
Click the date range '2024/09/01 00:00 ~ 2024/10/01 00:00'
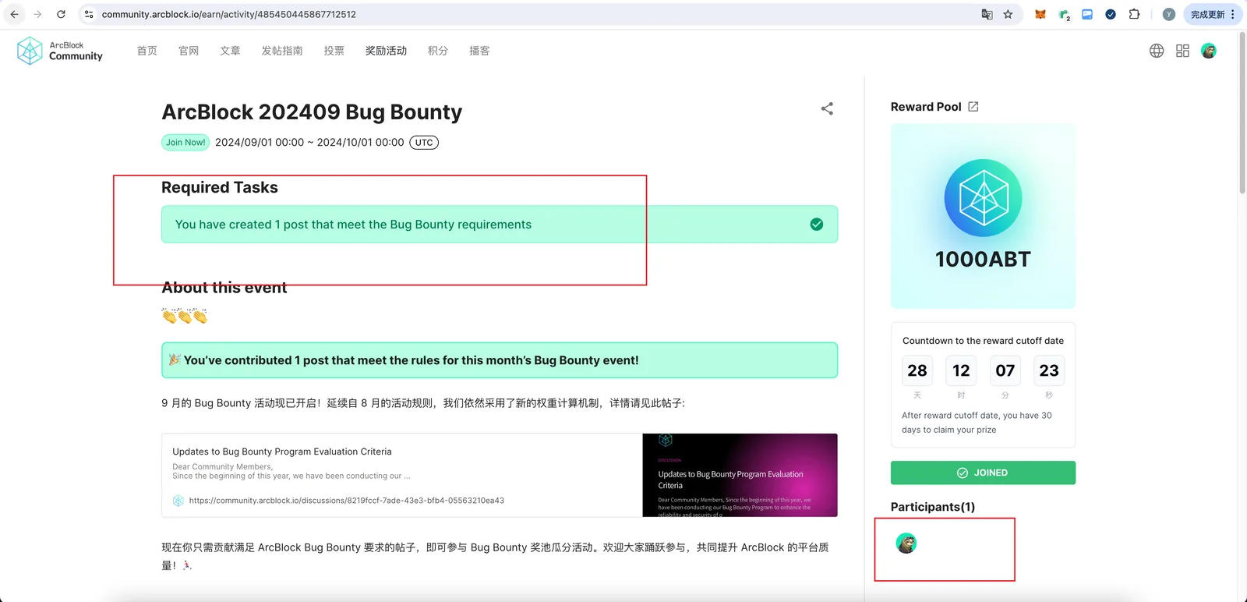[309, 143]
